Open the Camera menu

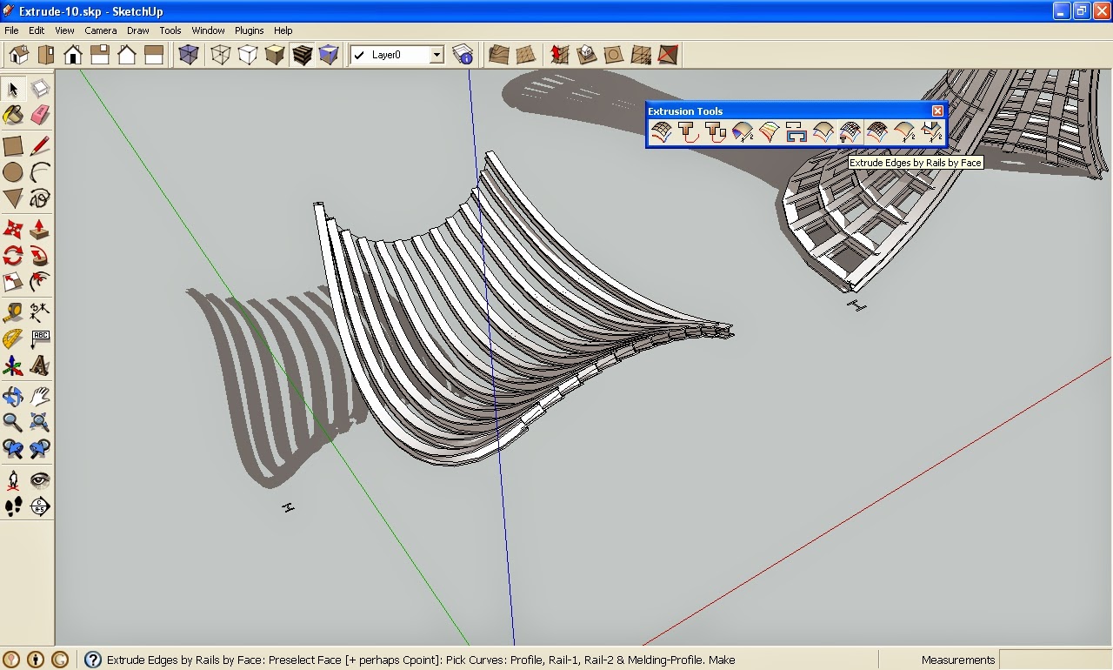101,30
